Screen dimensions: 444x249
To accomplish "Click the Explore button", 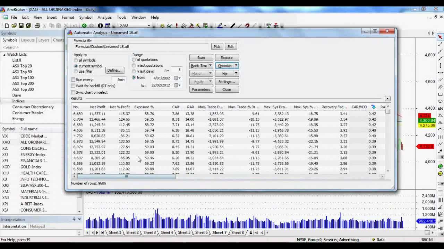I will point(227,58).
